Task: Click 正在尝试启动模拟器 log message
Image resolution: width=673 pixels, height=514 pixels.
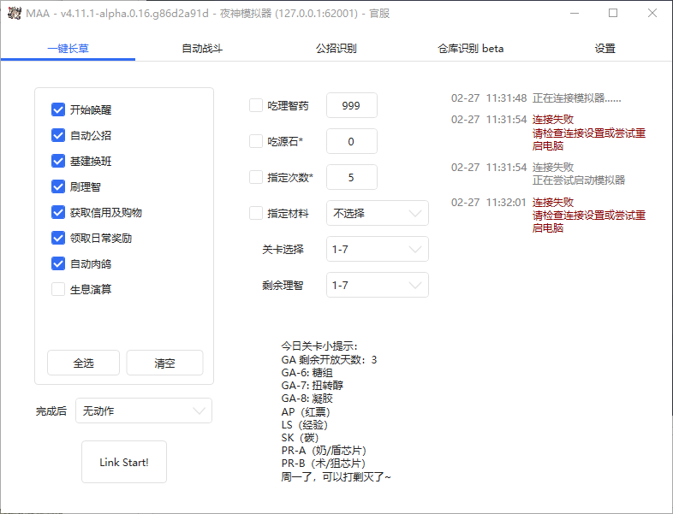Action: pos(579,180)
